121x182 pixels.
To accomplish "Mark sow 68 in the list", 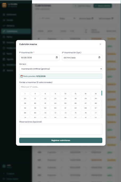I will pyautogui.click(x=25, y=113).
